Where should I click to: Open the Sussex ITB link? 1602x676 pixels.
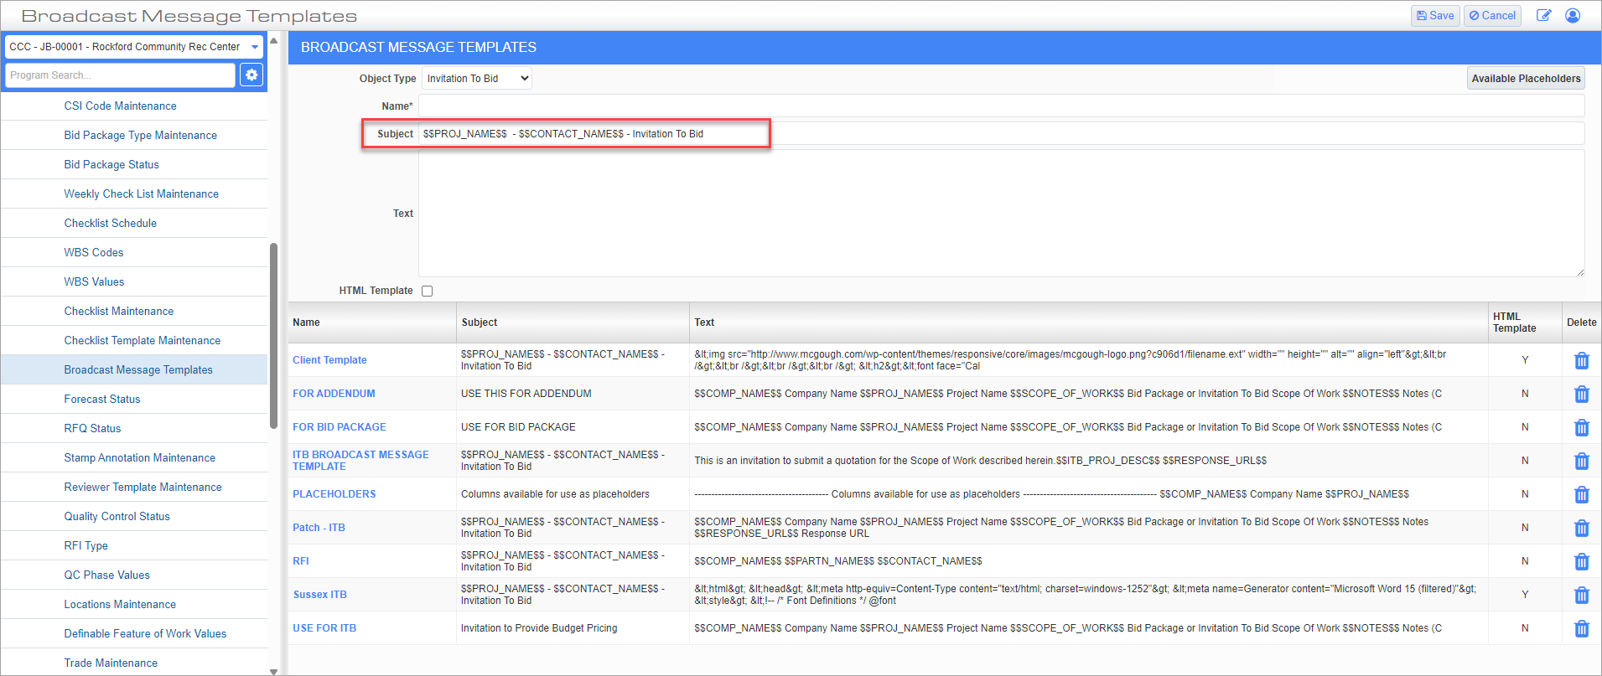(319, 595)
